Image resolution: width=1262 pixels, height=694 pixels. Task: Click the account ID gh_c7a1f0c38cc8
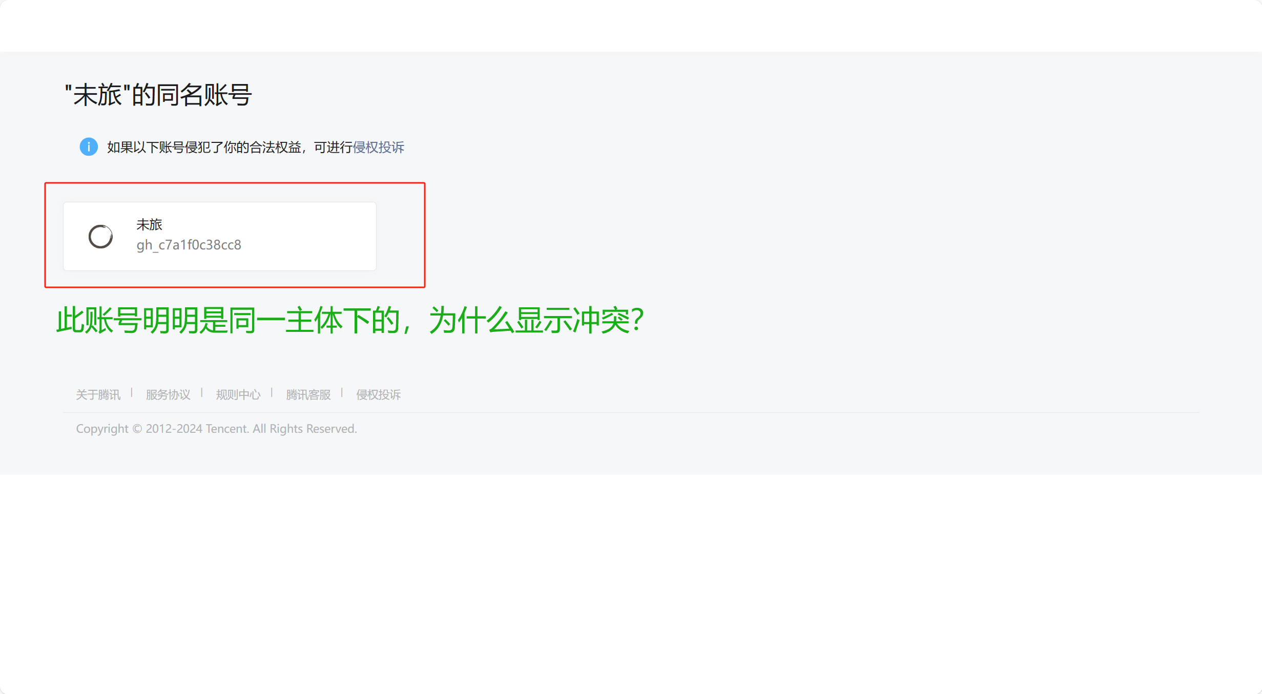coord(189,245)
